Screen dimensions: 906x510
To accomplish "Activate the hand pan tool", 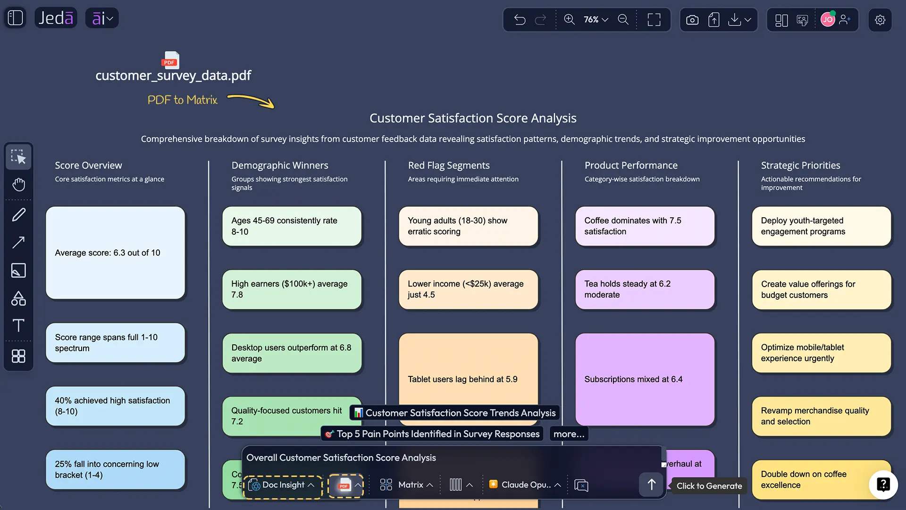I will click(x=18, y=185).
